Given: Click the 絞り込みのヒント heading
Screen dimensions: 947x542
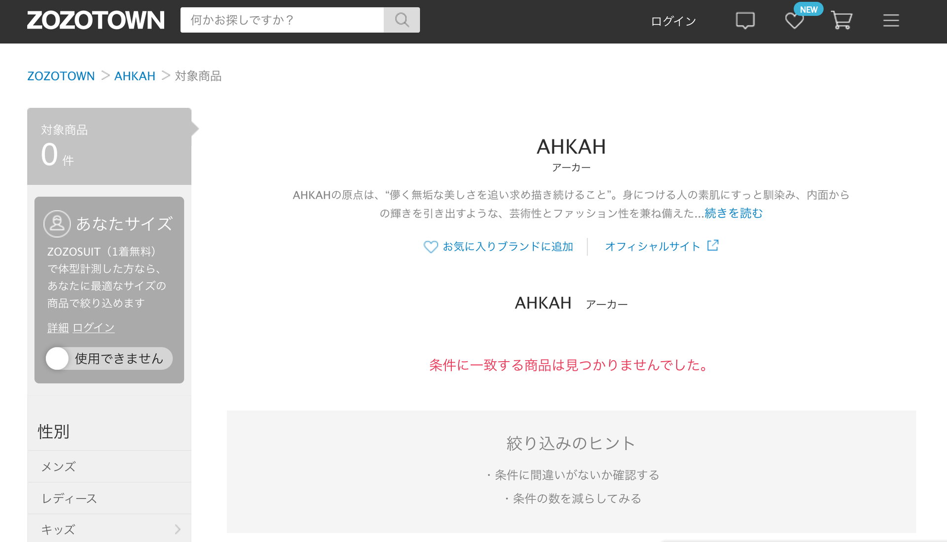Looking at the screenshot, I should pyautogui.click(x=571, y=443).
